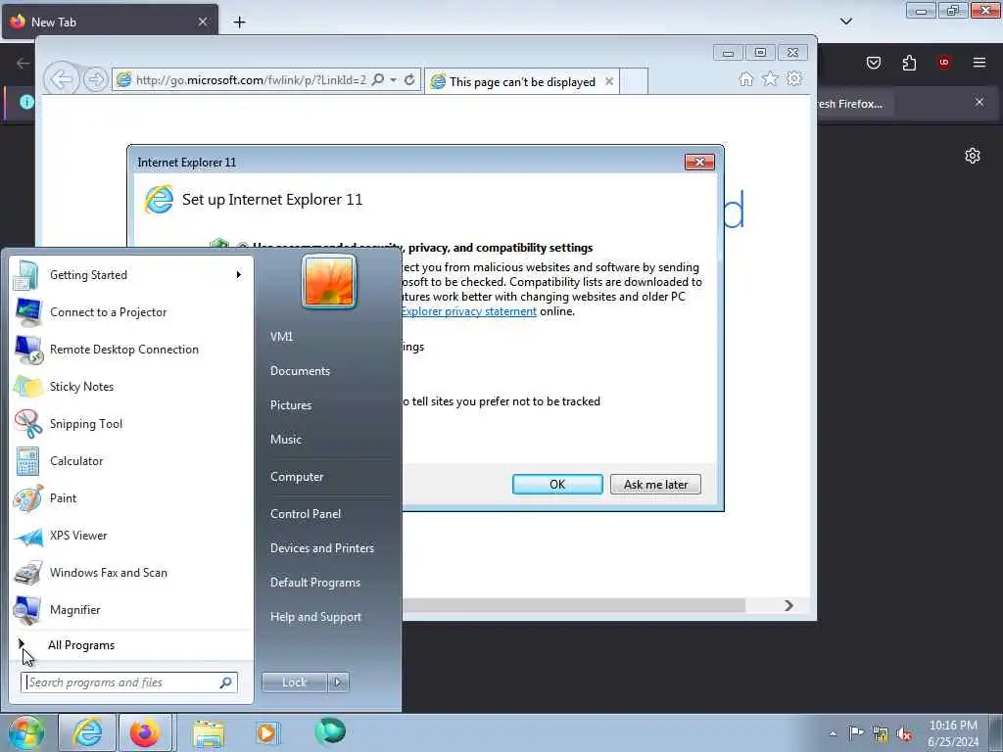Open Explorer privacy statement link

[x=469, y=311]
